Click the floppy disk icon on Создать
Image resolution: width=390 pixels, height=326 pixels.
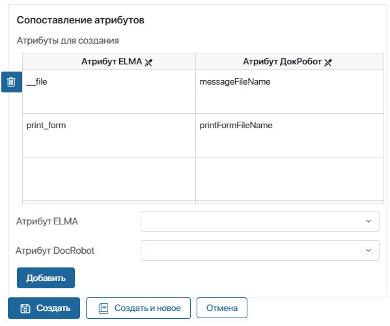tap(25, 308)
